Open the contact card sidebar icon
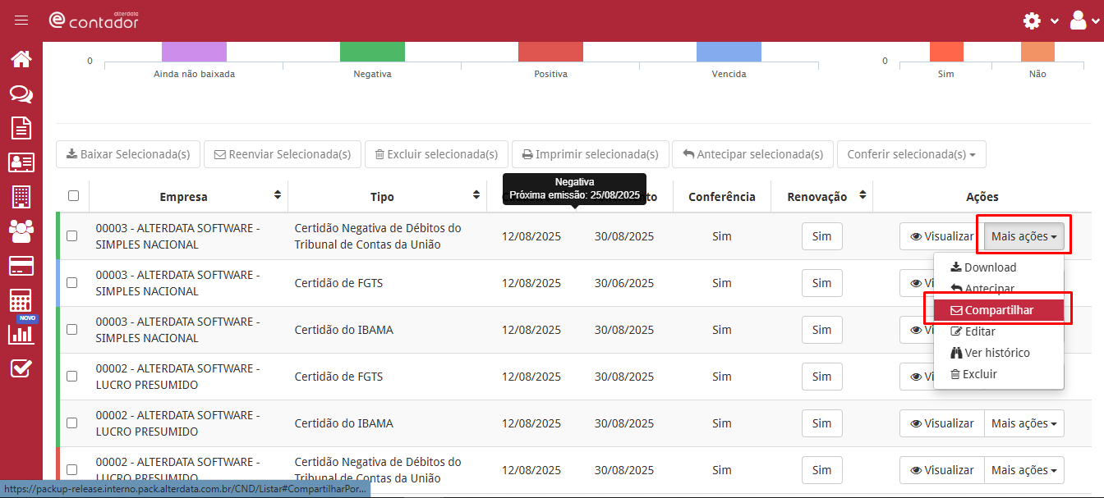Screen dimensions: 1104x498 click(21, 162)
